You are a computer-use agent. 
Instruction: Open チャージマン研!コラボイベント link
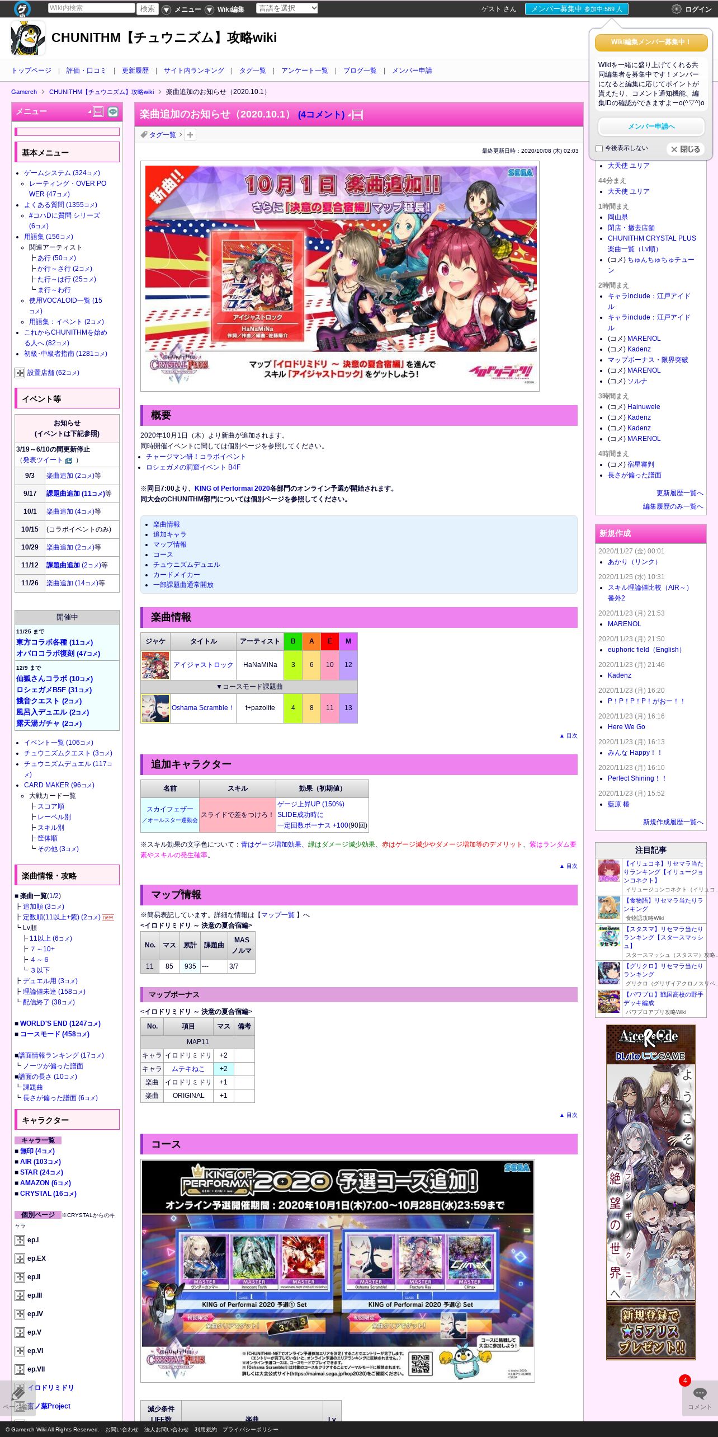[x=196, y=457]
